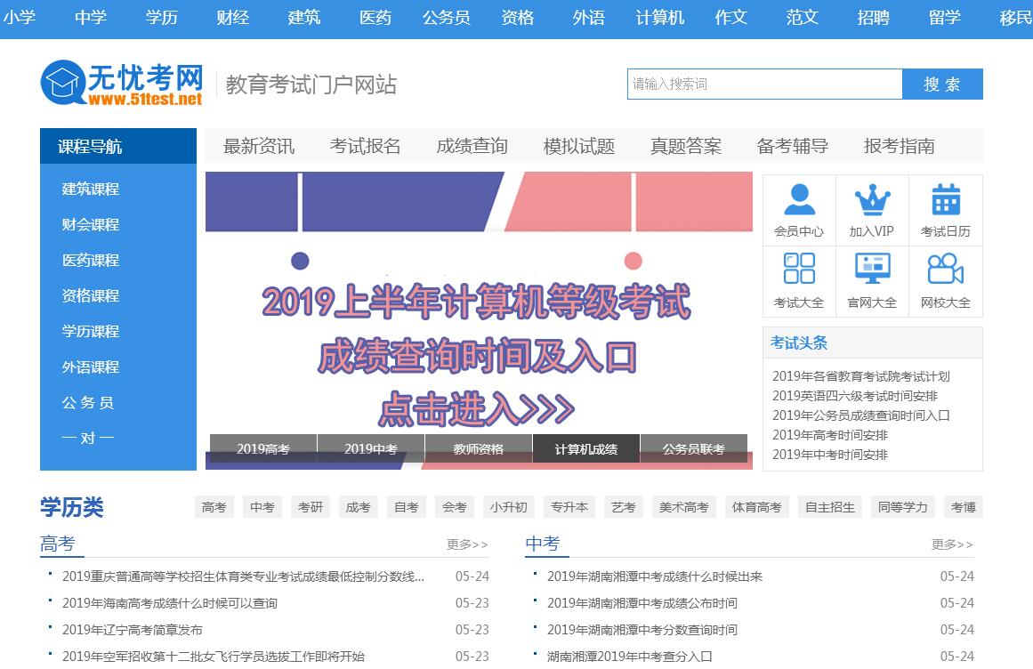Open the 会员中心 member icon
The image size is (1033, 669).
(798, 201)
